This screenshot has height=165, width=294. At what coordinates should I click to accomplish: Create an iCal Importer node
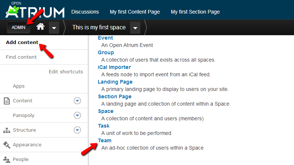[x=114, y=67]
